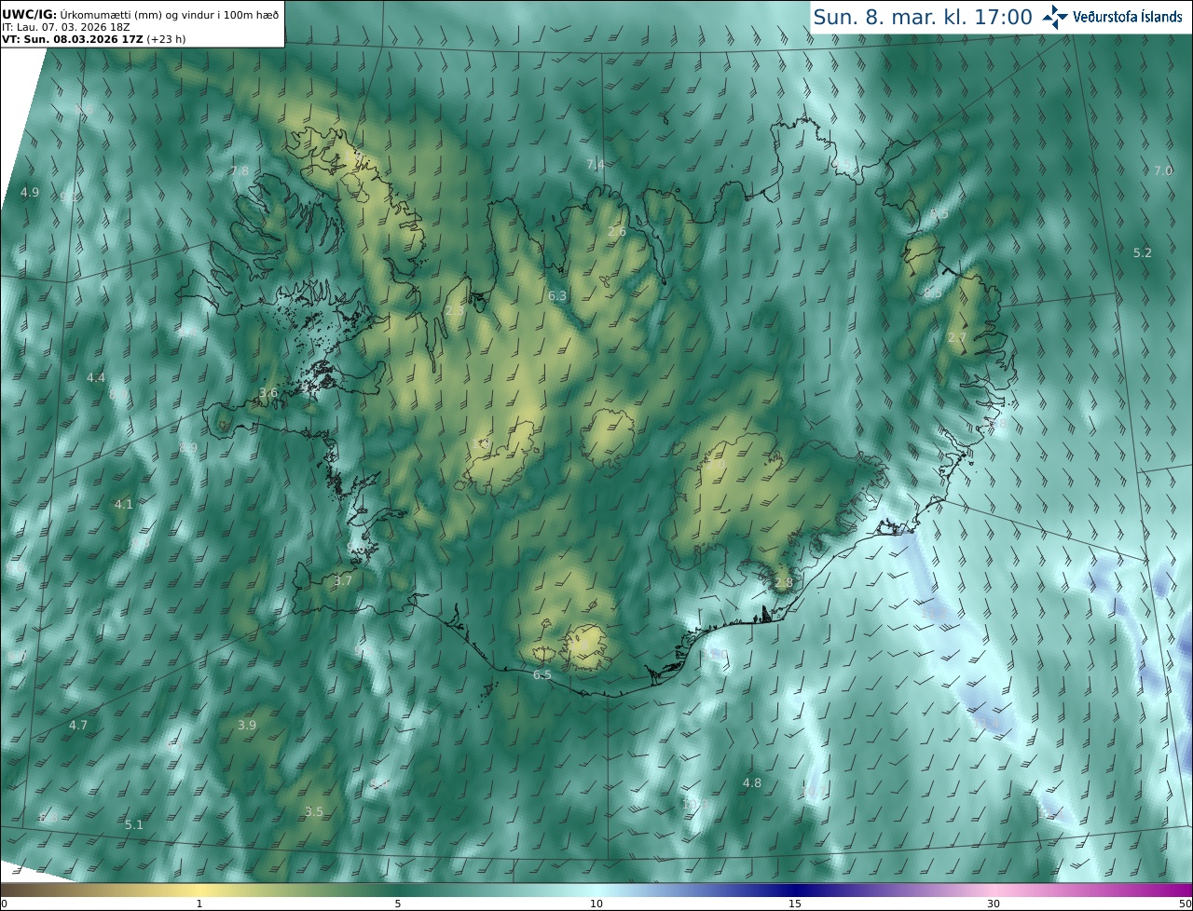Click the 3.5 value label on the map
Viewport: 1193px width, 911px height.
tap(314, 811)
